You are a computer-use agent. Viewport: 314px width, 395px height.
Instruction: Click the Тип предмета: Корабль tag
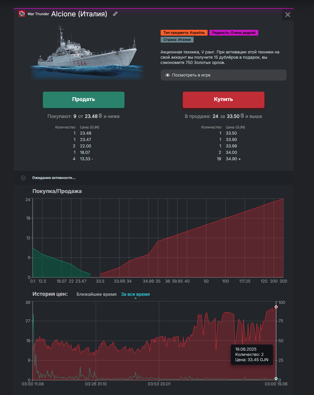pyautogui.click(x=184, y=33)
